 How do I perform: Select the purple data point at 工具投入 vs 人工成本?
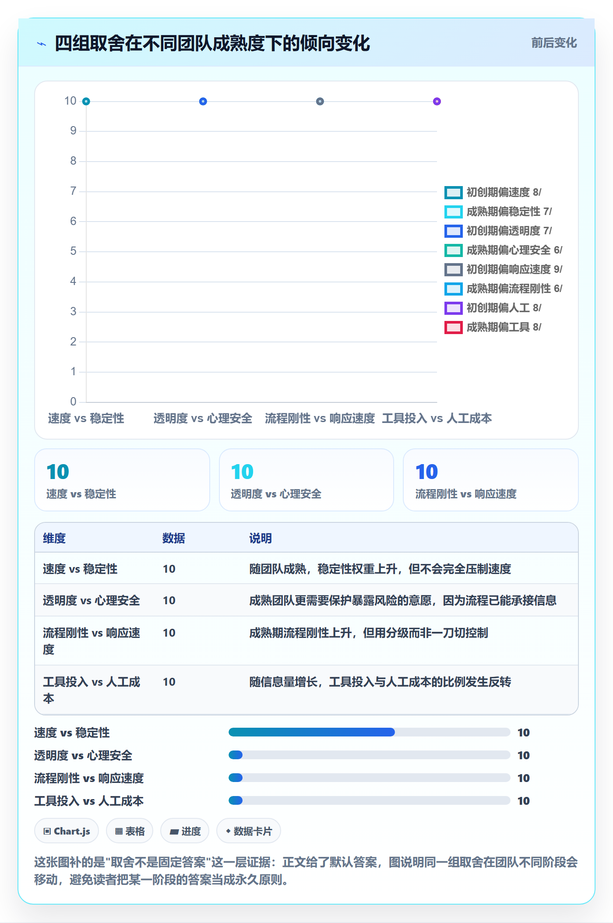[x=437, y=102]
